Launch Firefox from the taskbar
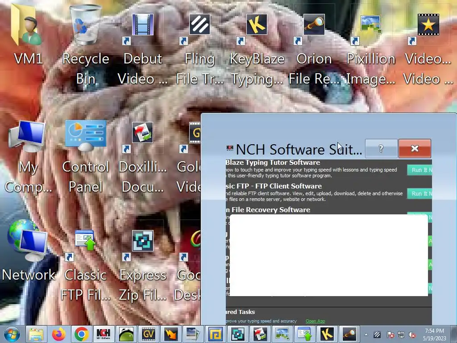Screen dimensions: 457x343 (58, 334)
